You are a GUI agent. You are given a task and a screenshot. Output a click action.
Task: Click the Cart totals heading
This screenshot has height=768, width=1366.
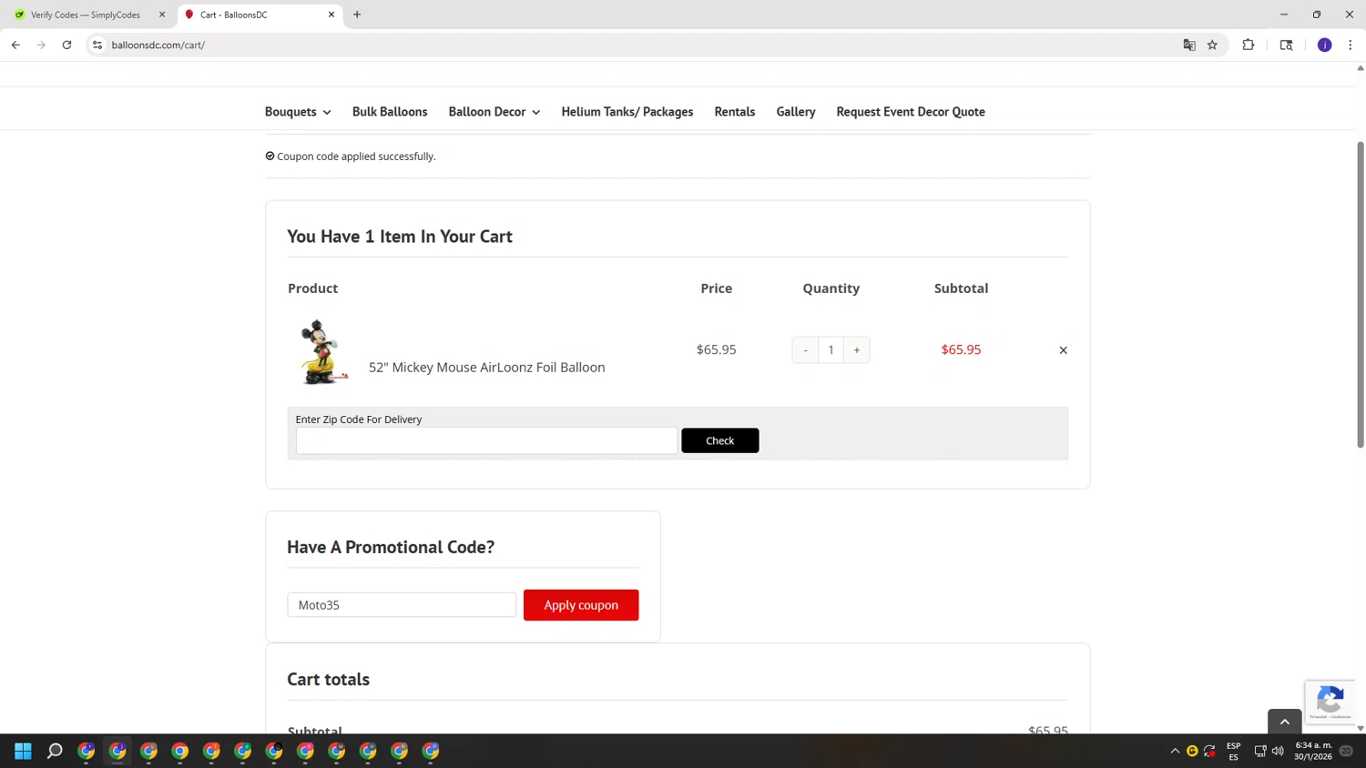point(328,680)
